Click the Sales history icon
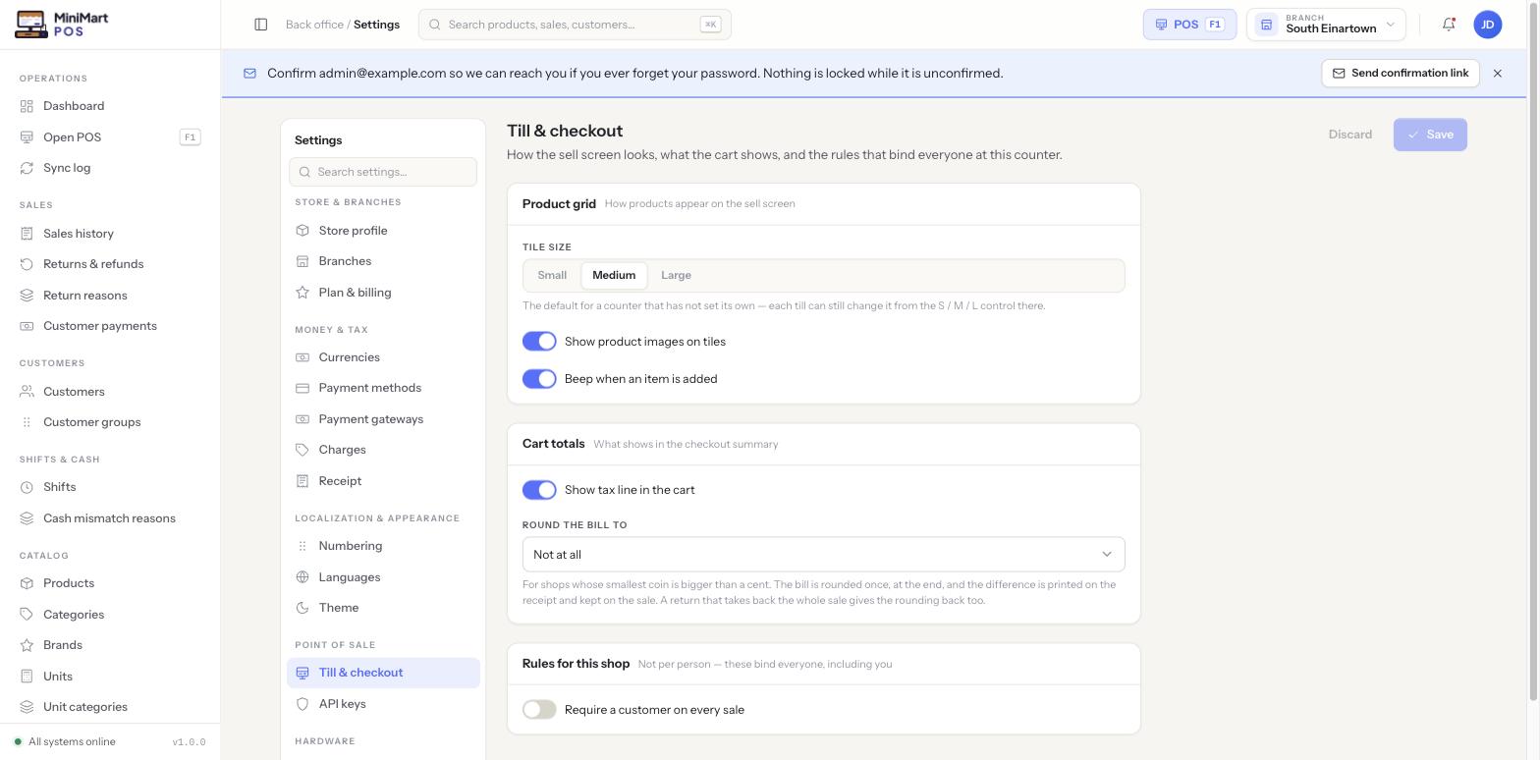This screenshot has height=760, width=1540. (27, 234)
